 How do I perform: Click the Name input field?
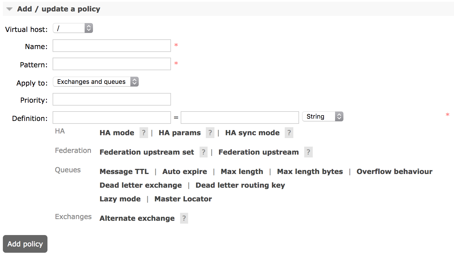112,46
